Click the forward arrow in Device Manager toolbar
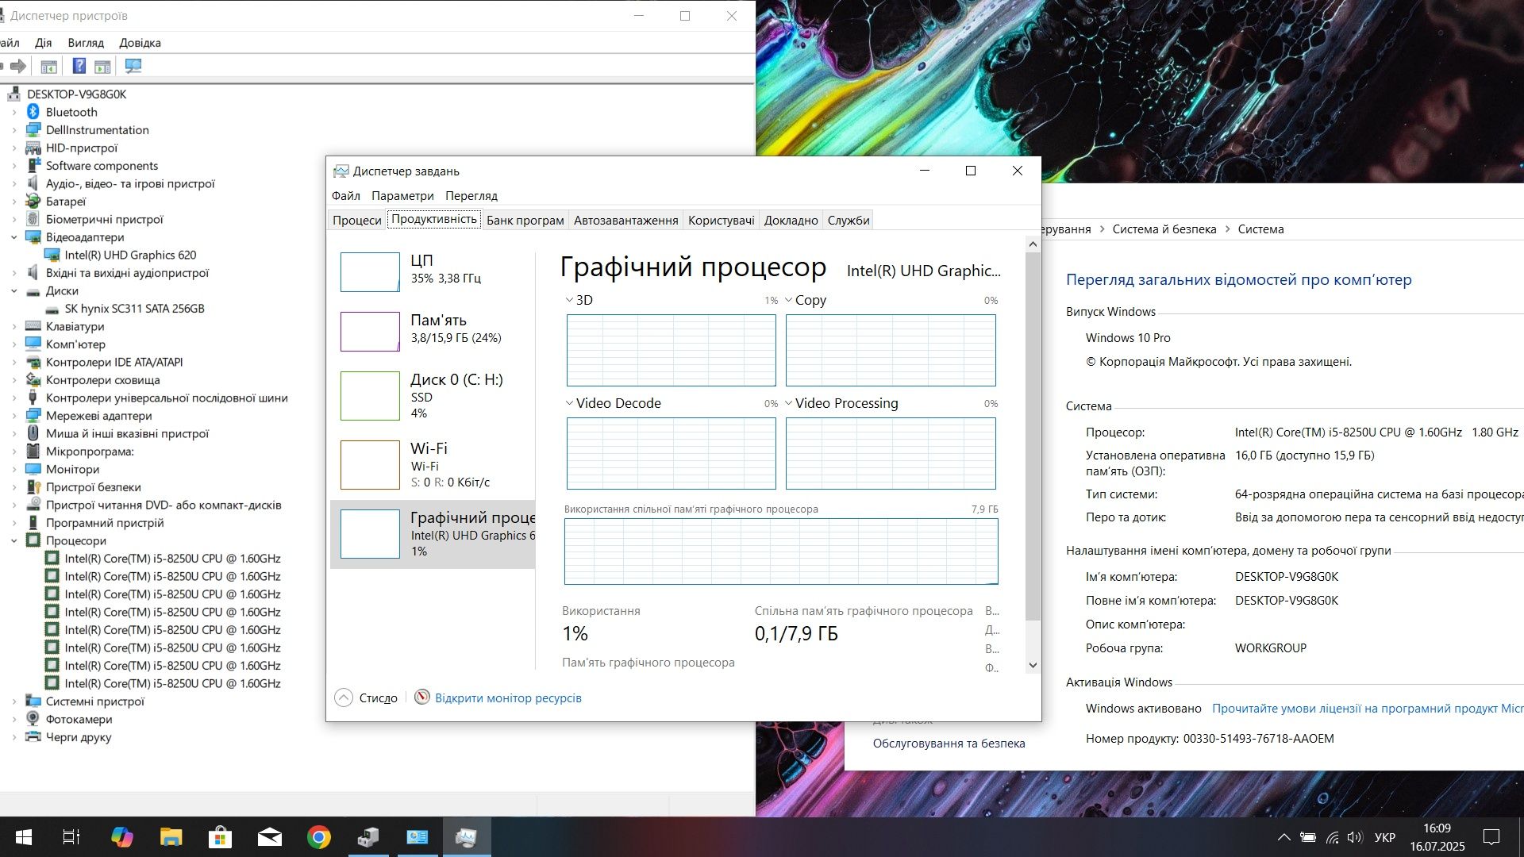This screenshot has width=1524, height=857. pos(18,66)
